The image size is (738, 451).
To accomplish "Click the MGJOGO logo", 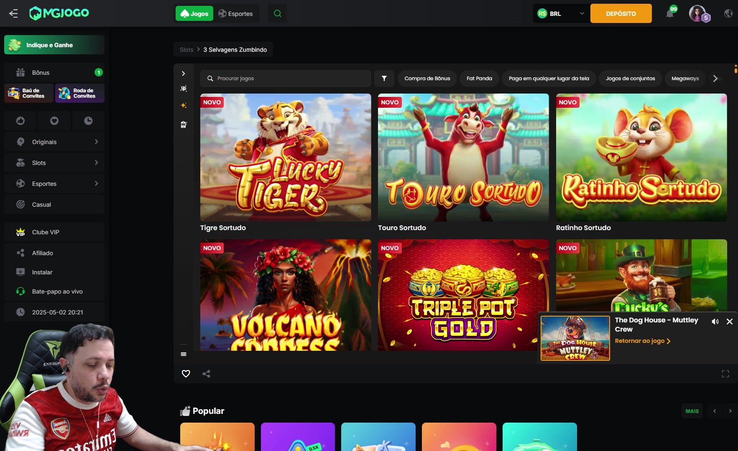I will point(59,13).
